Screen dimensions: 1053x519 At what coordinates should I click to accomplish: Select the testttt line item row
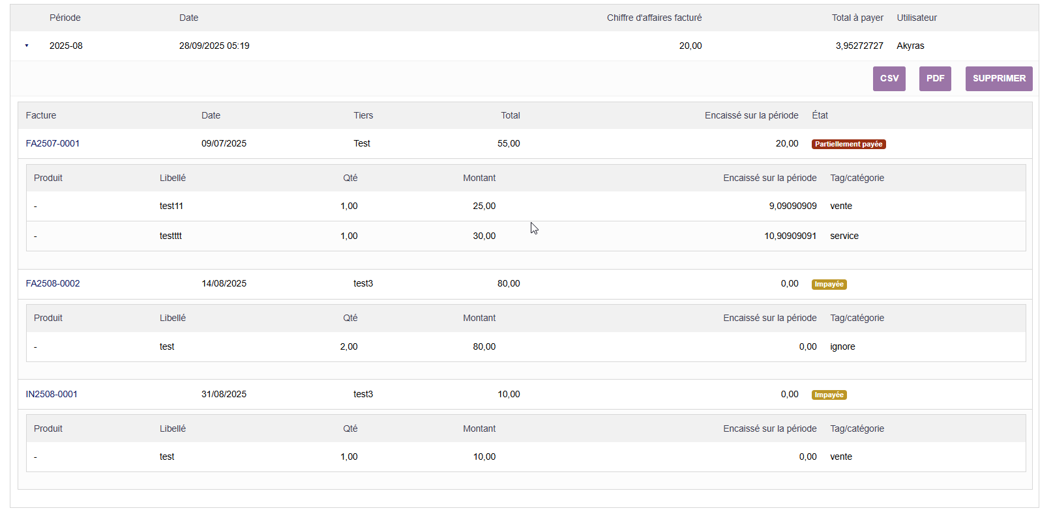[x=171, y=236]
